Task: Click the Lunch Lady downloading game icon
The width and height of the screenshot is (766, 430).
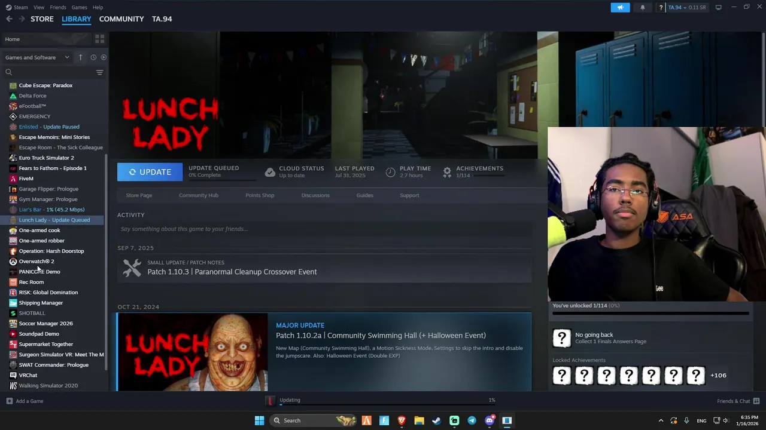Action: pos(270,400)
